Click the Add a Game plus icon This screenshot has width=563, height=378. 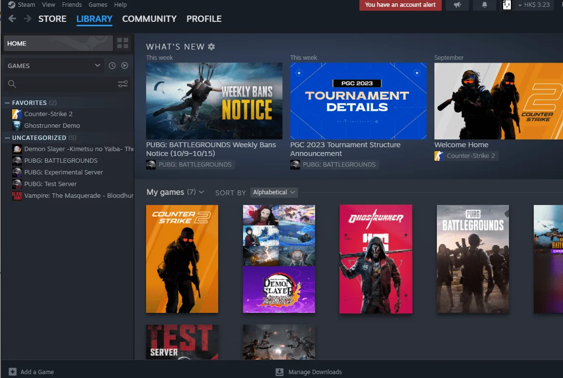click(x=13, y=372)
